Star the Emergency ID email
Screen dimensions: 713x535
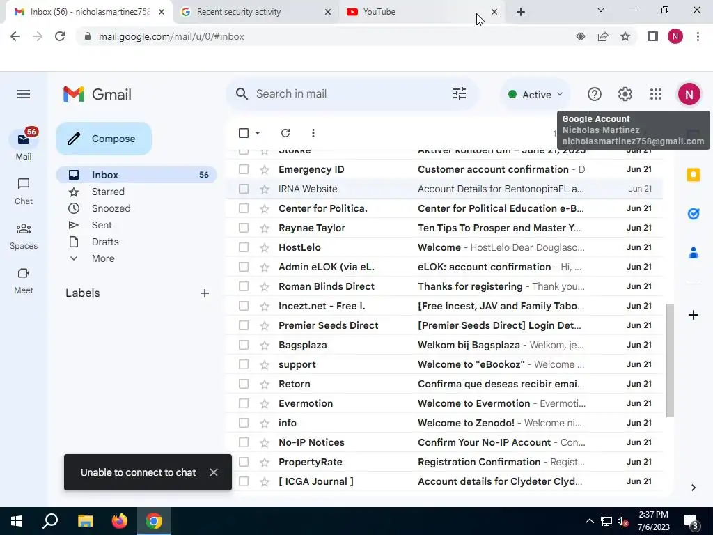[x=265, y=170]
